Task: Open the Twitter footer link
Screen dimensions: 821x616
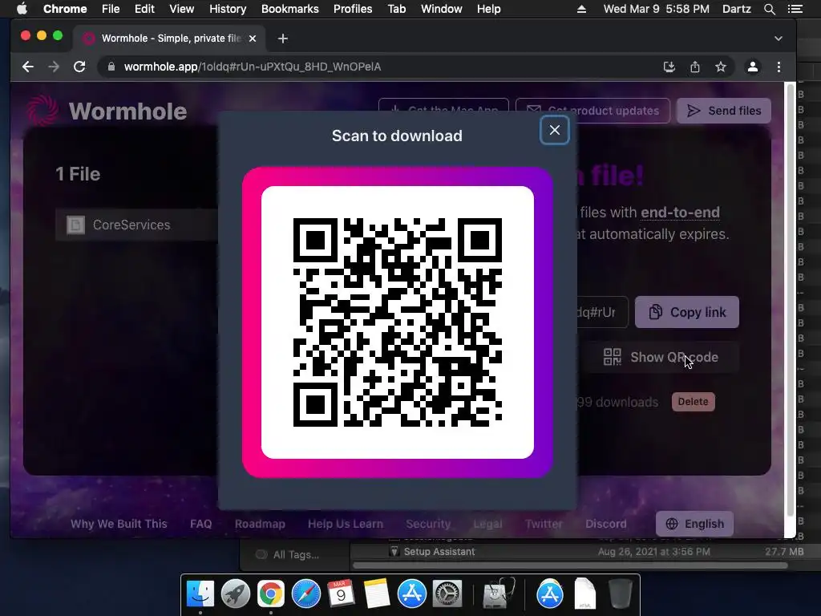Action: [544, 524]
